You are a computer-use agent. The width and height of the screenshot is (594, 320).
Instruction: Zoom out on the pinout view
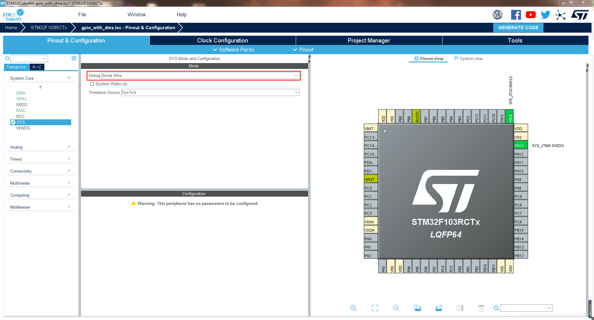click(396, 308)
